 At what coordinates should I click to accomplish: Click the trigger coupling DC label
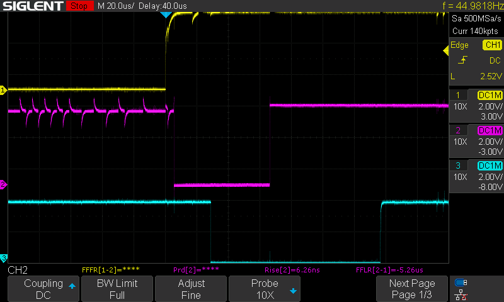click(495, 60)
